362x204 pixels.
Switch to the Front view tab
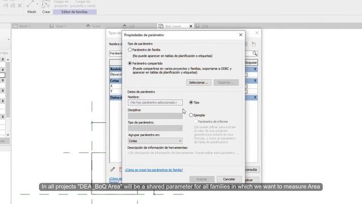[93, 26]
